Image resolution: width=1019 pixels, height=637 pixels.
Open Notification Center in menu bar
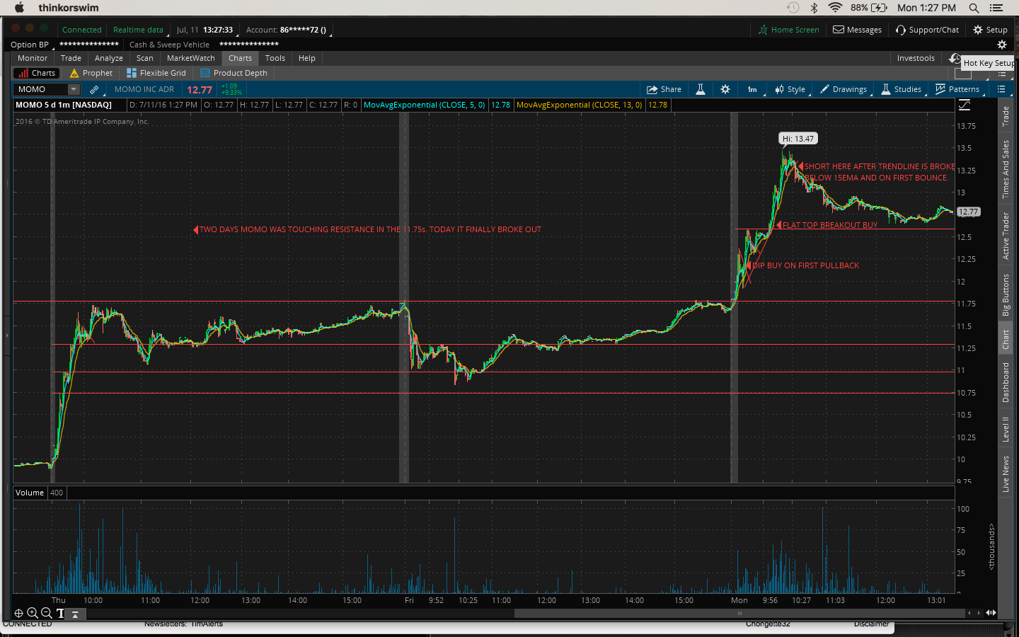996,8
